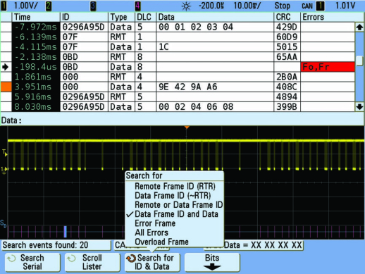Select the red Fo,Fr error cell
The width and height of the screenshot is (365, 274).
[x=328, y=67]
